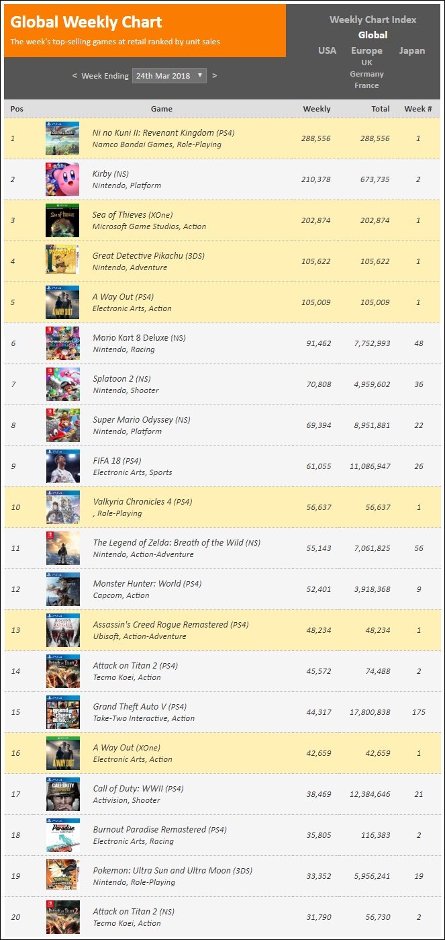This screenshot has width=445, height=940.
Task: Click the FIFA 18 box art
Action: [62, 466]
